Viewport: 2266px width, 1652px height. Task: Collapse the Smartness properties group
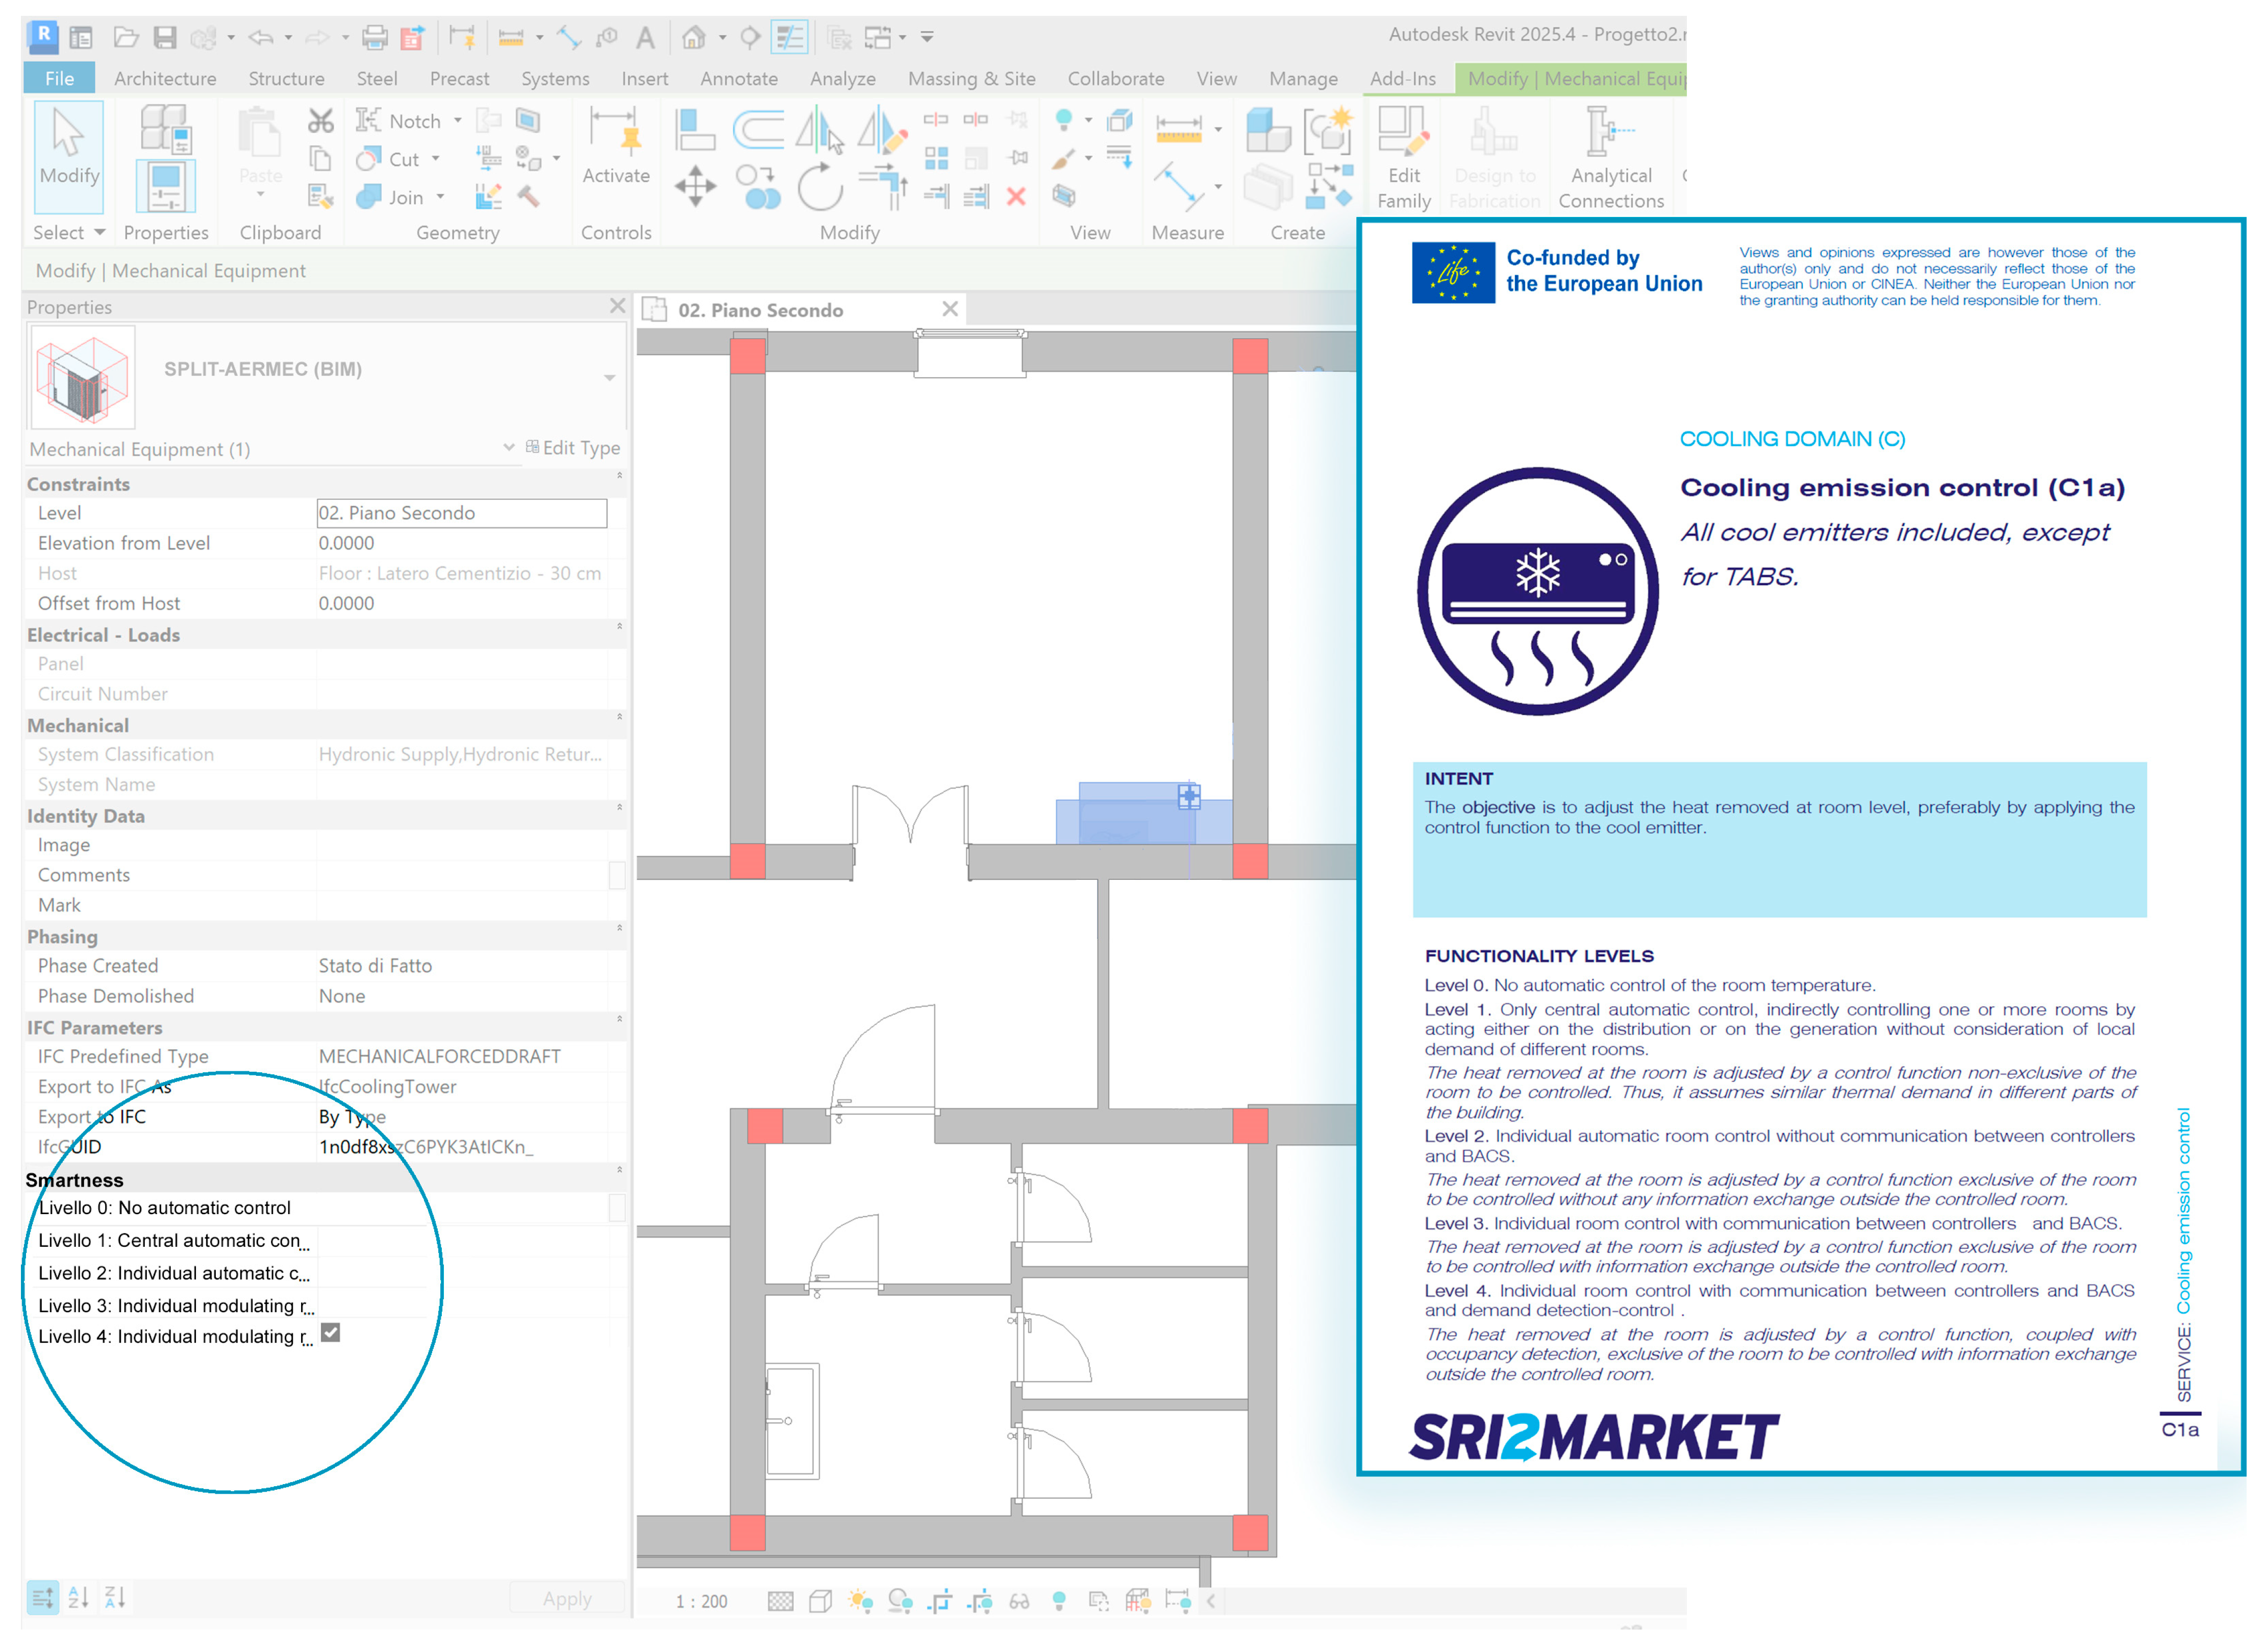tap(619, 1169)
